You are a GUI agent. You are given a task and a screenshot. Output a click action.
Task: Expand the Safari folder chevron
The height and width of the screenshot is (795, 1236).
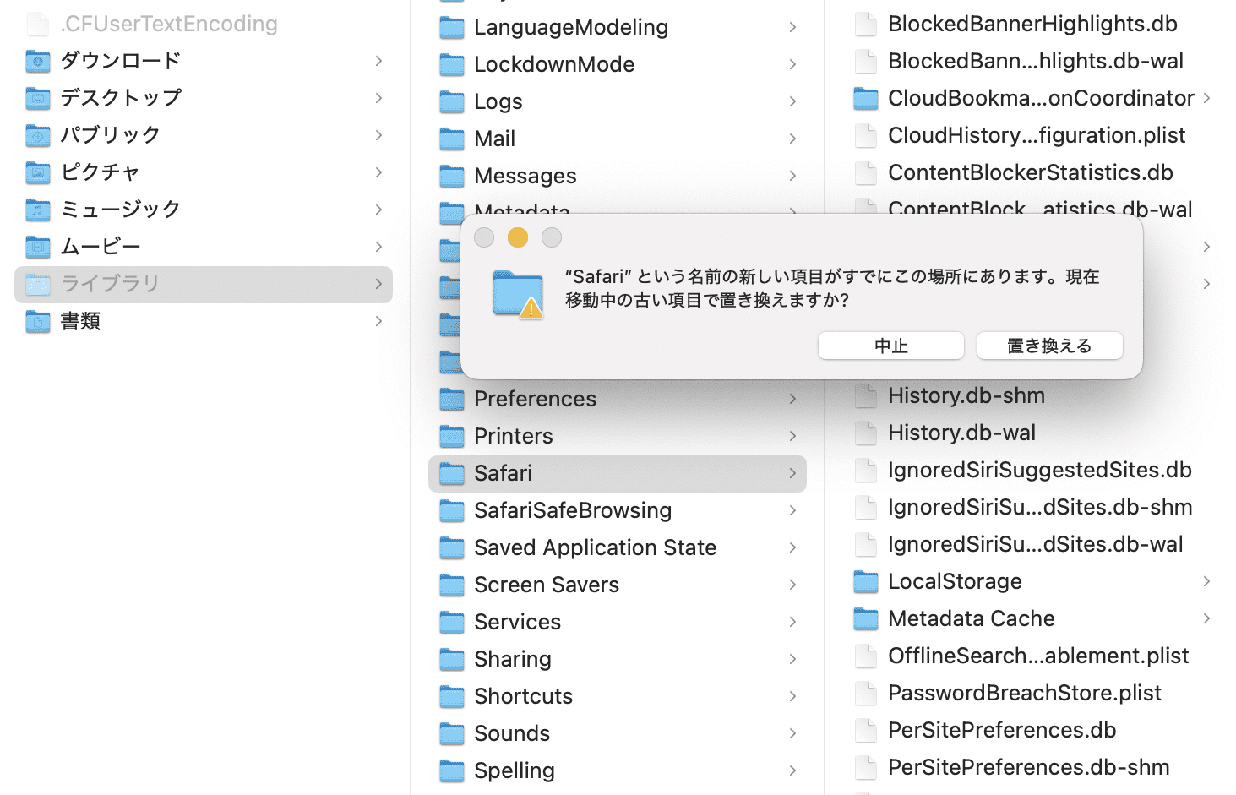point(792,473)
